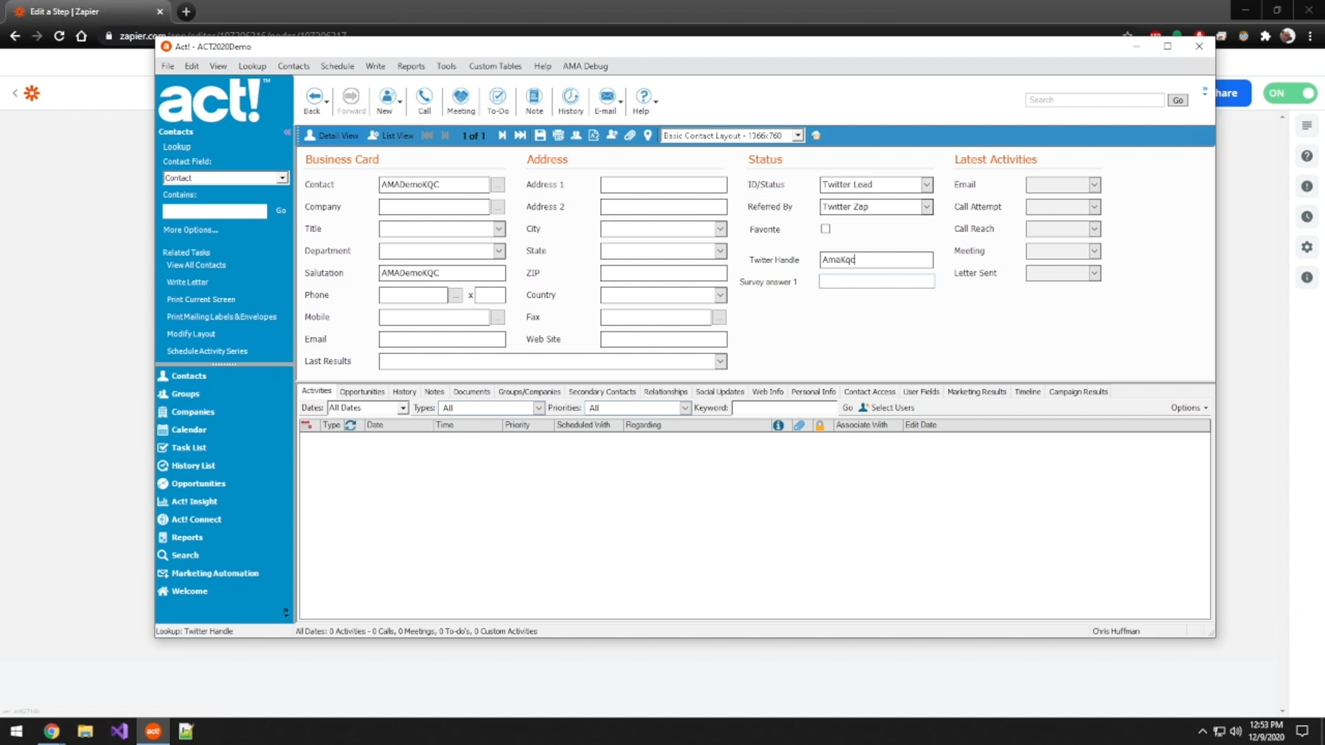Image resolution: width=1325 pixels, height=745 pixels.
Task: Click Go next to the top Search box
Action: 1178,100
